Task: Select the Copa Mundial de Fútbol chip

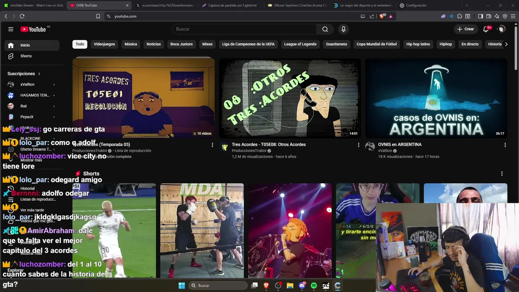Action: pyautogui.click(x=377, y=44)
